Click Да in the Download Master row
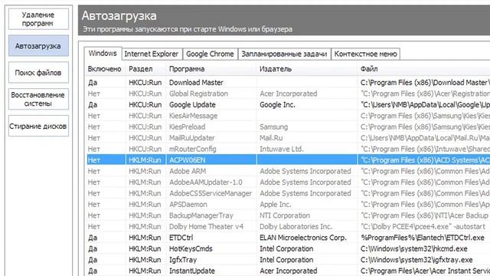This screenshot has width=490, height=276. point(93,83)
